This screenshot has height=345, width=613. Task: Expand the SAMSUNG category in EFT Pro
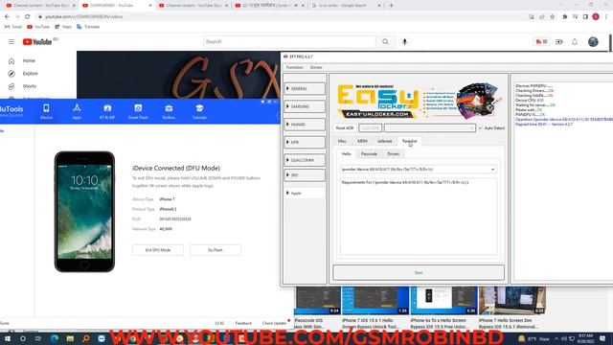[305, 106]
